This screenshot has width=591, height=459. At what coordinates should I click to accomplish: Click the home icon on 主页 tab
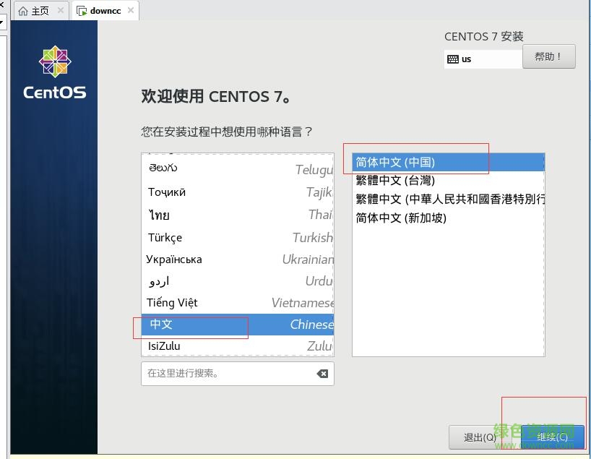click(x=23, y=11)
